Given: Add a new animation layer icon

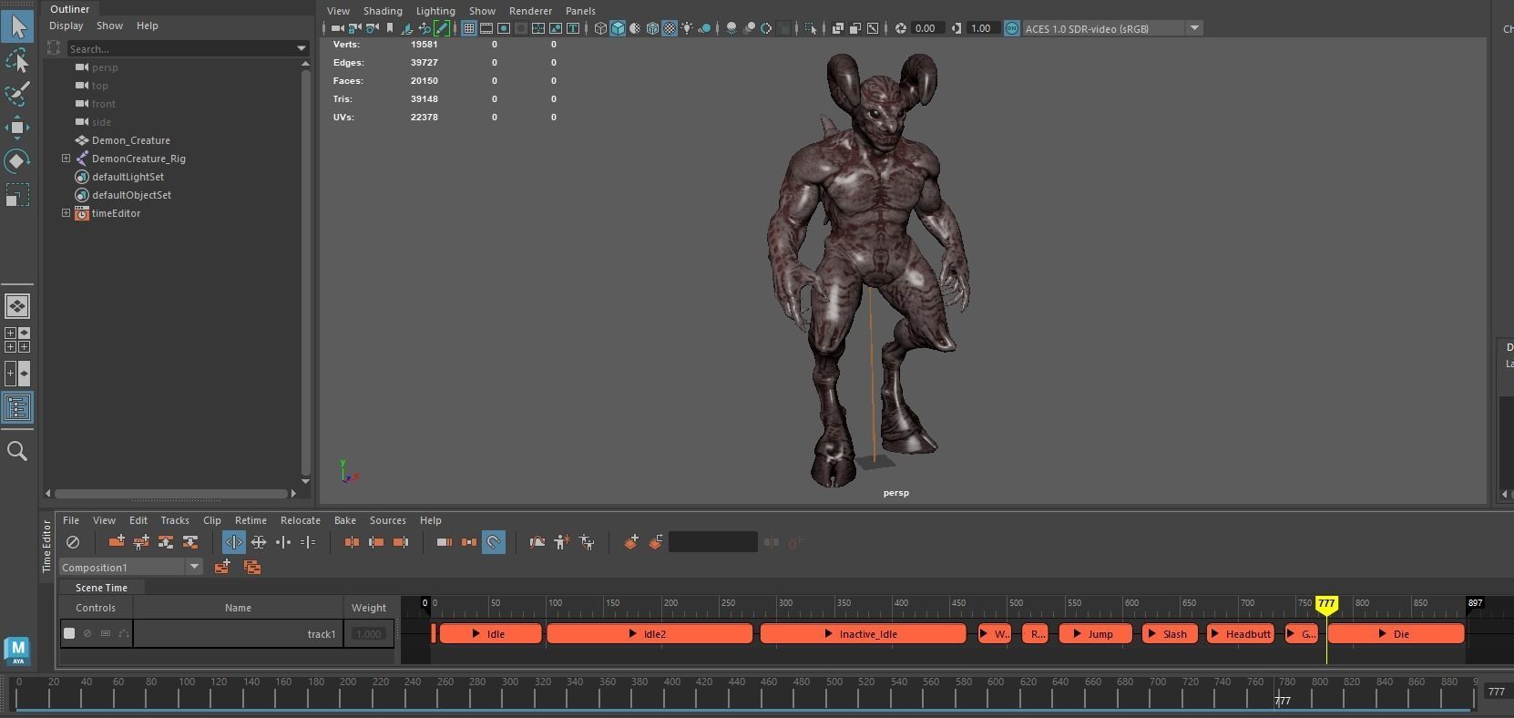Looking at the screenshot, I should (630, 542).
